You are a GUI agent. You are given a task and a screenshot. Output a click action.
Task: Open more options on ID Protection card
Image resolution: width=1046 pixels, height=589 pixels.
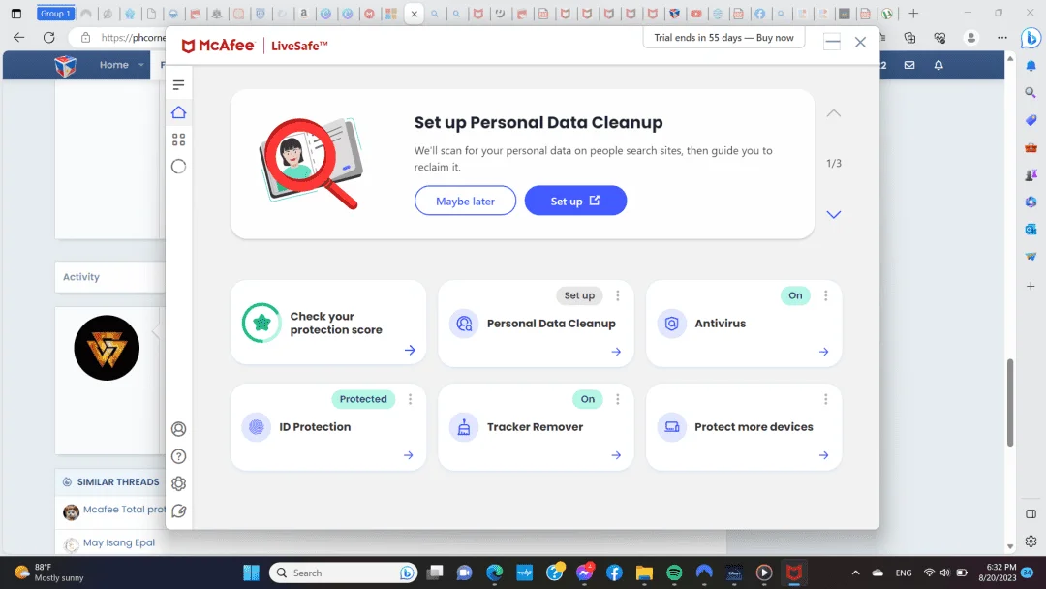click(410, 399)
